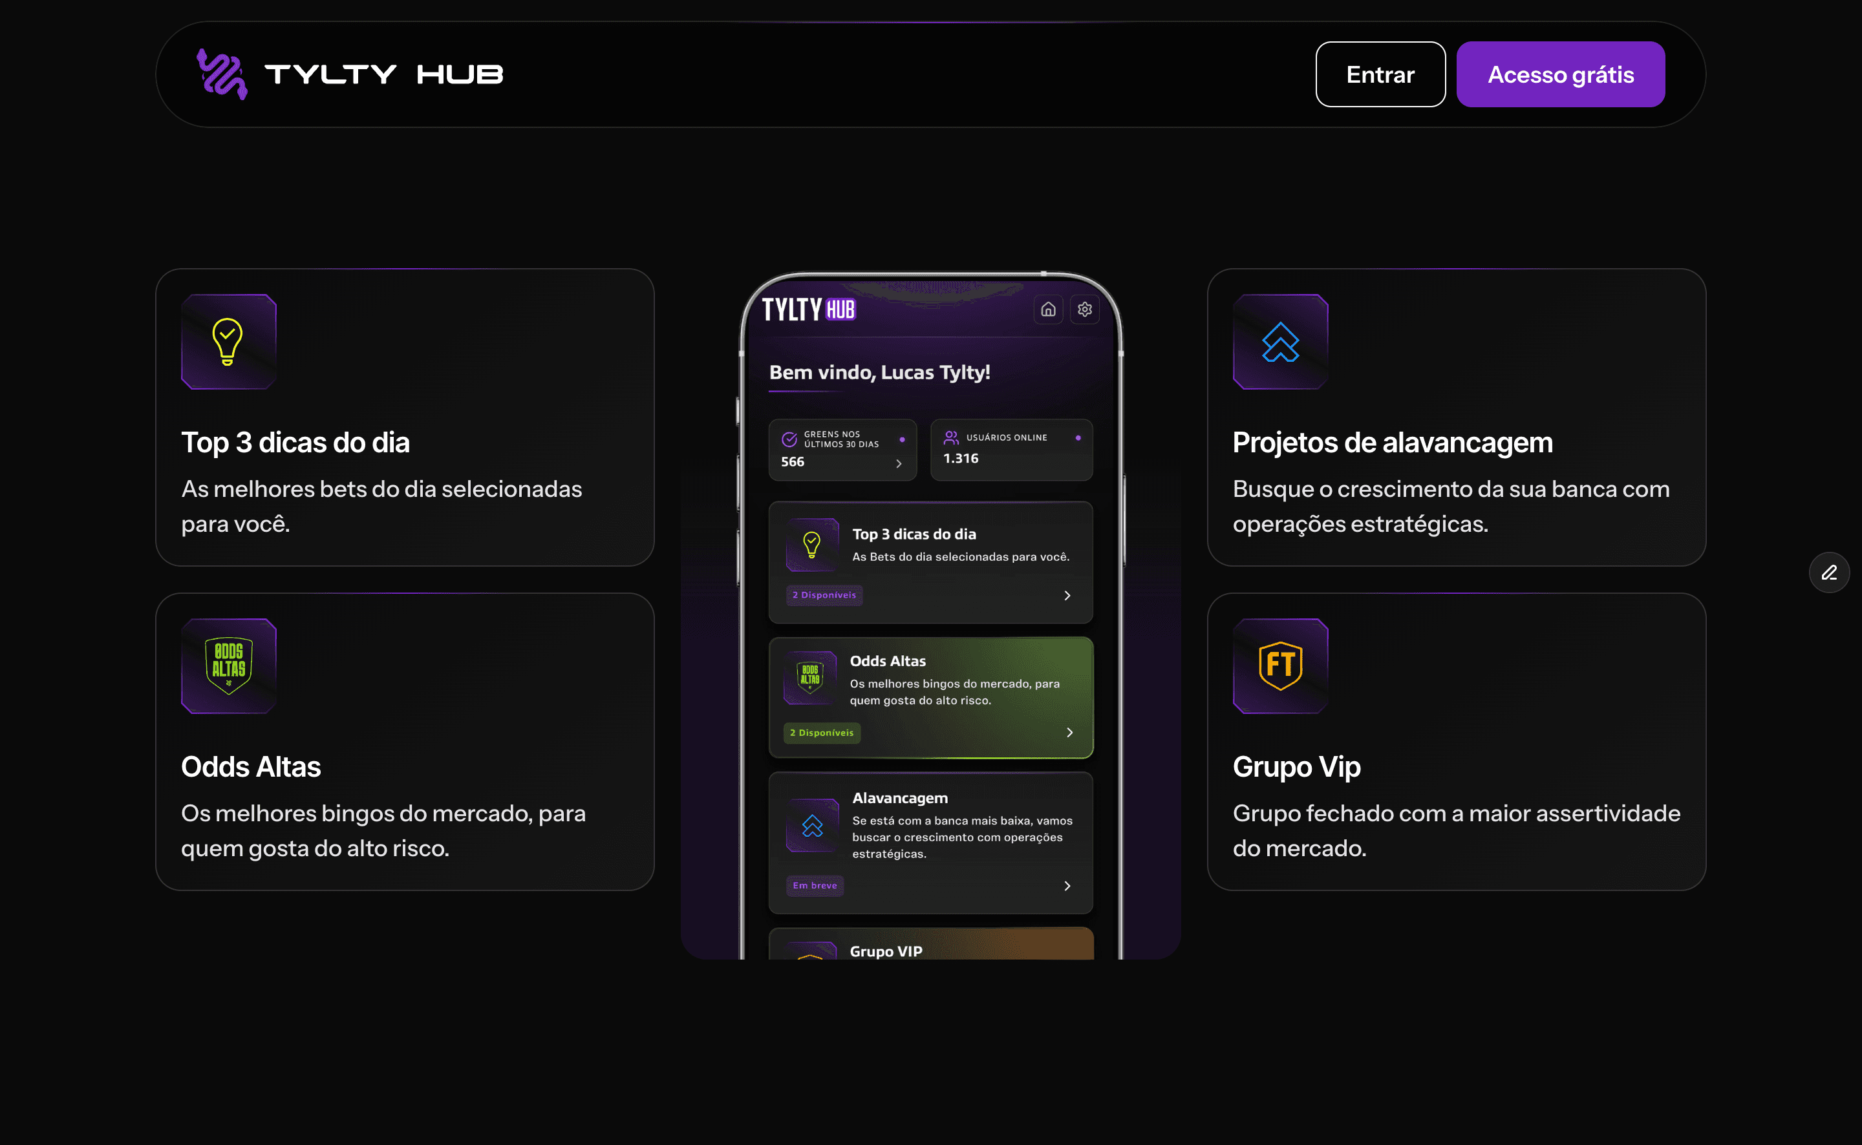The height and width of the screenshot is (1145, 1862).
Task: Click the purple Tylty Hub logo icon
Action: tap(222, 74)
